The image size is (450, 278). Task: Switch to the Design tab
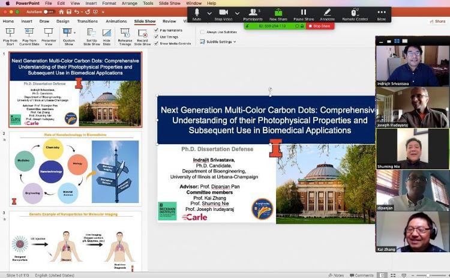(x=63, y=21)
